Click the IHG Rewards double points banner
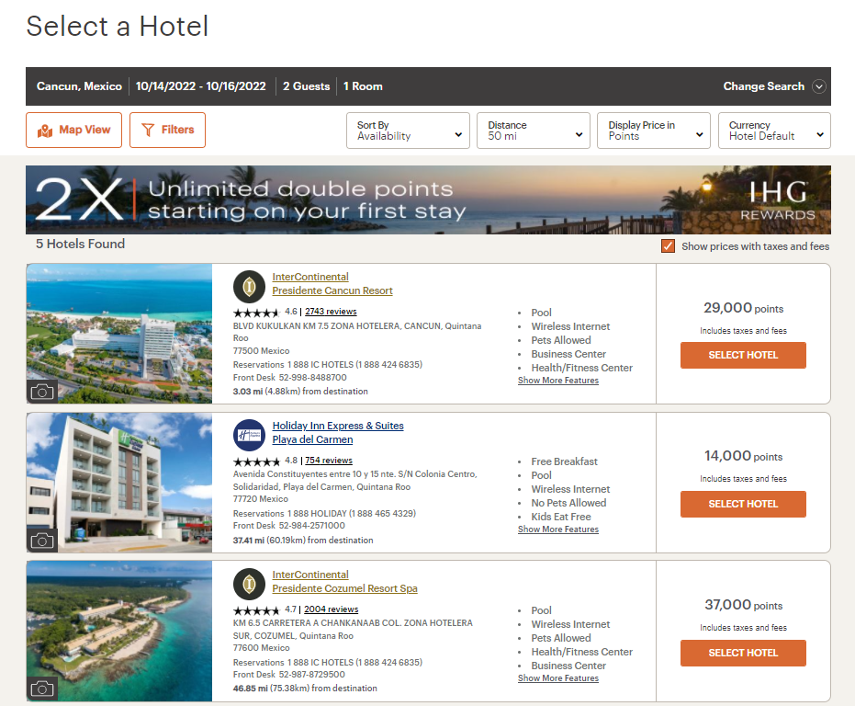This screenshot has height=706, width=855. pos(428,199)
